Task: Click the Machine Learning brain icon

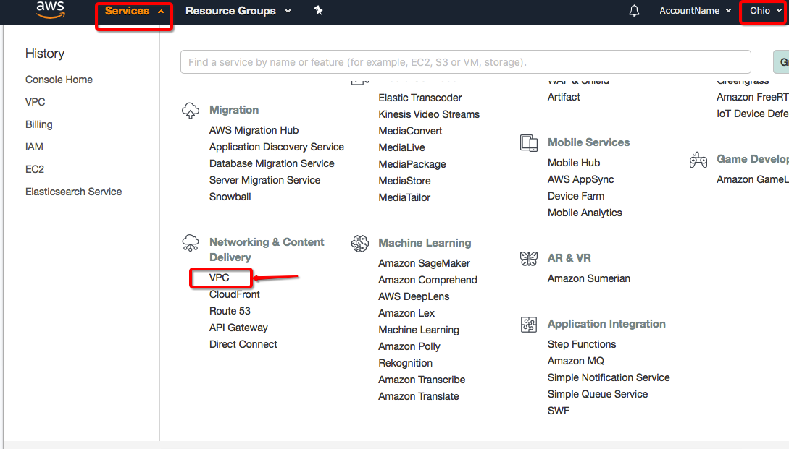Action: (x=360, y=243)
